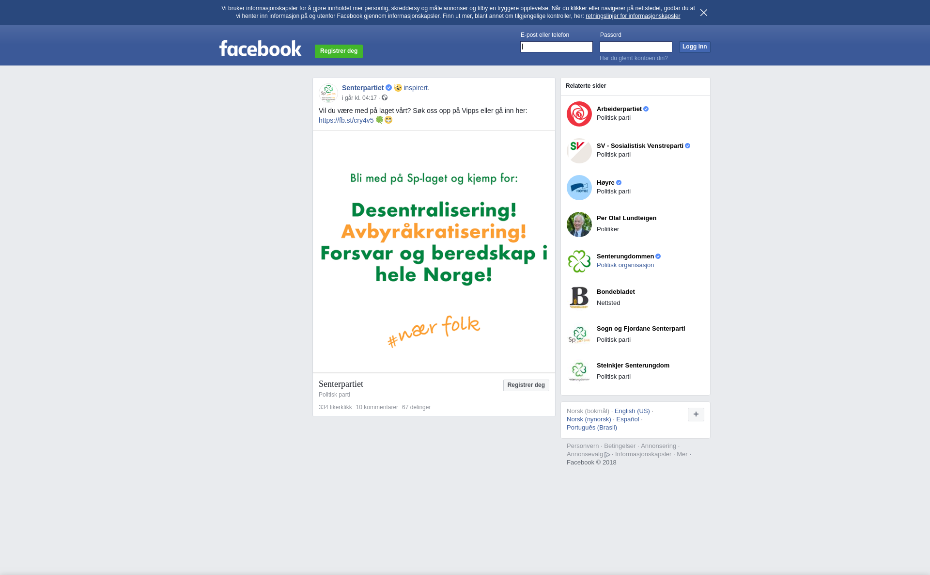This screenshot has width=930, height=575.
Task: Click the 10 kommentarer count
Action: pos(377,407)
